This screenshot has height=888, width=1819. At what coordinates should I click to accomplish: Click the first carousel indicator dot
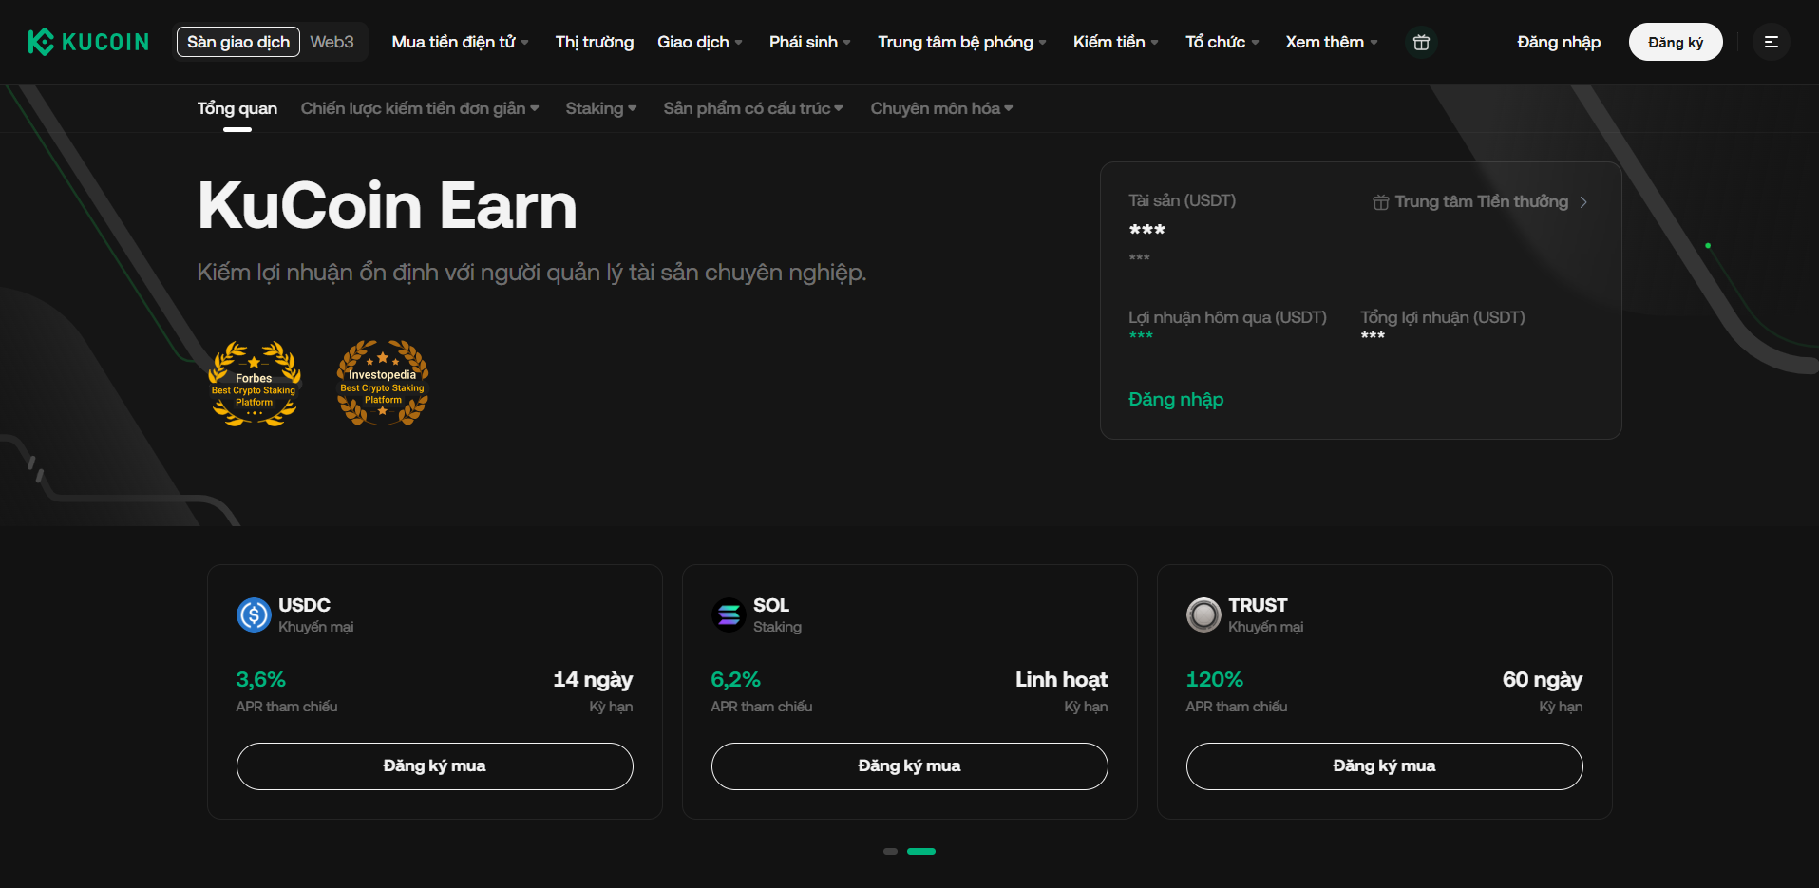pyautogui.click(x=890, y=851)
